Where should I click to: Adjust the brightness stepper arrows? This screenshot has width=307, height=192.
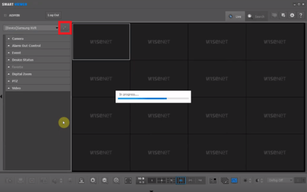tap(250, 180)
